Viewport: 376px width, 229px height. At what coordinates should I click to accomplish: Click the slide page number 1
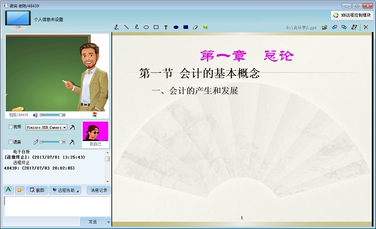pos(242,218)
